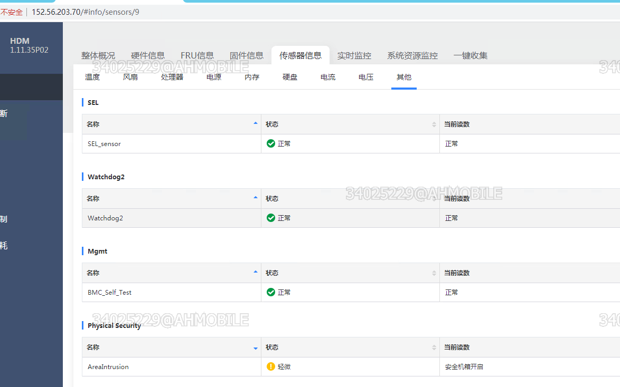The image size is (620, 387).
Task: Sort Physical Security table by 状态
Action: click(350, 347)
